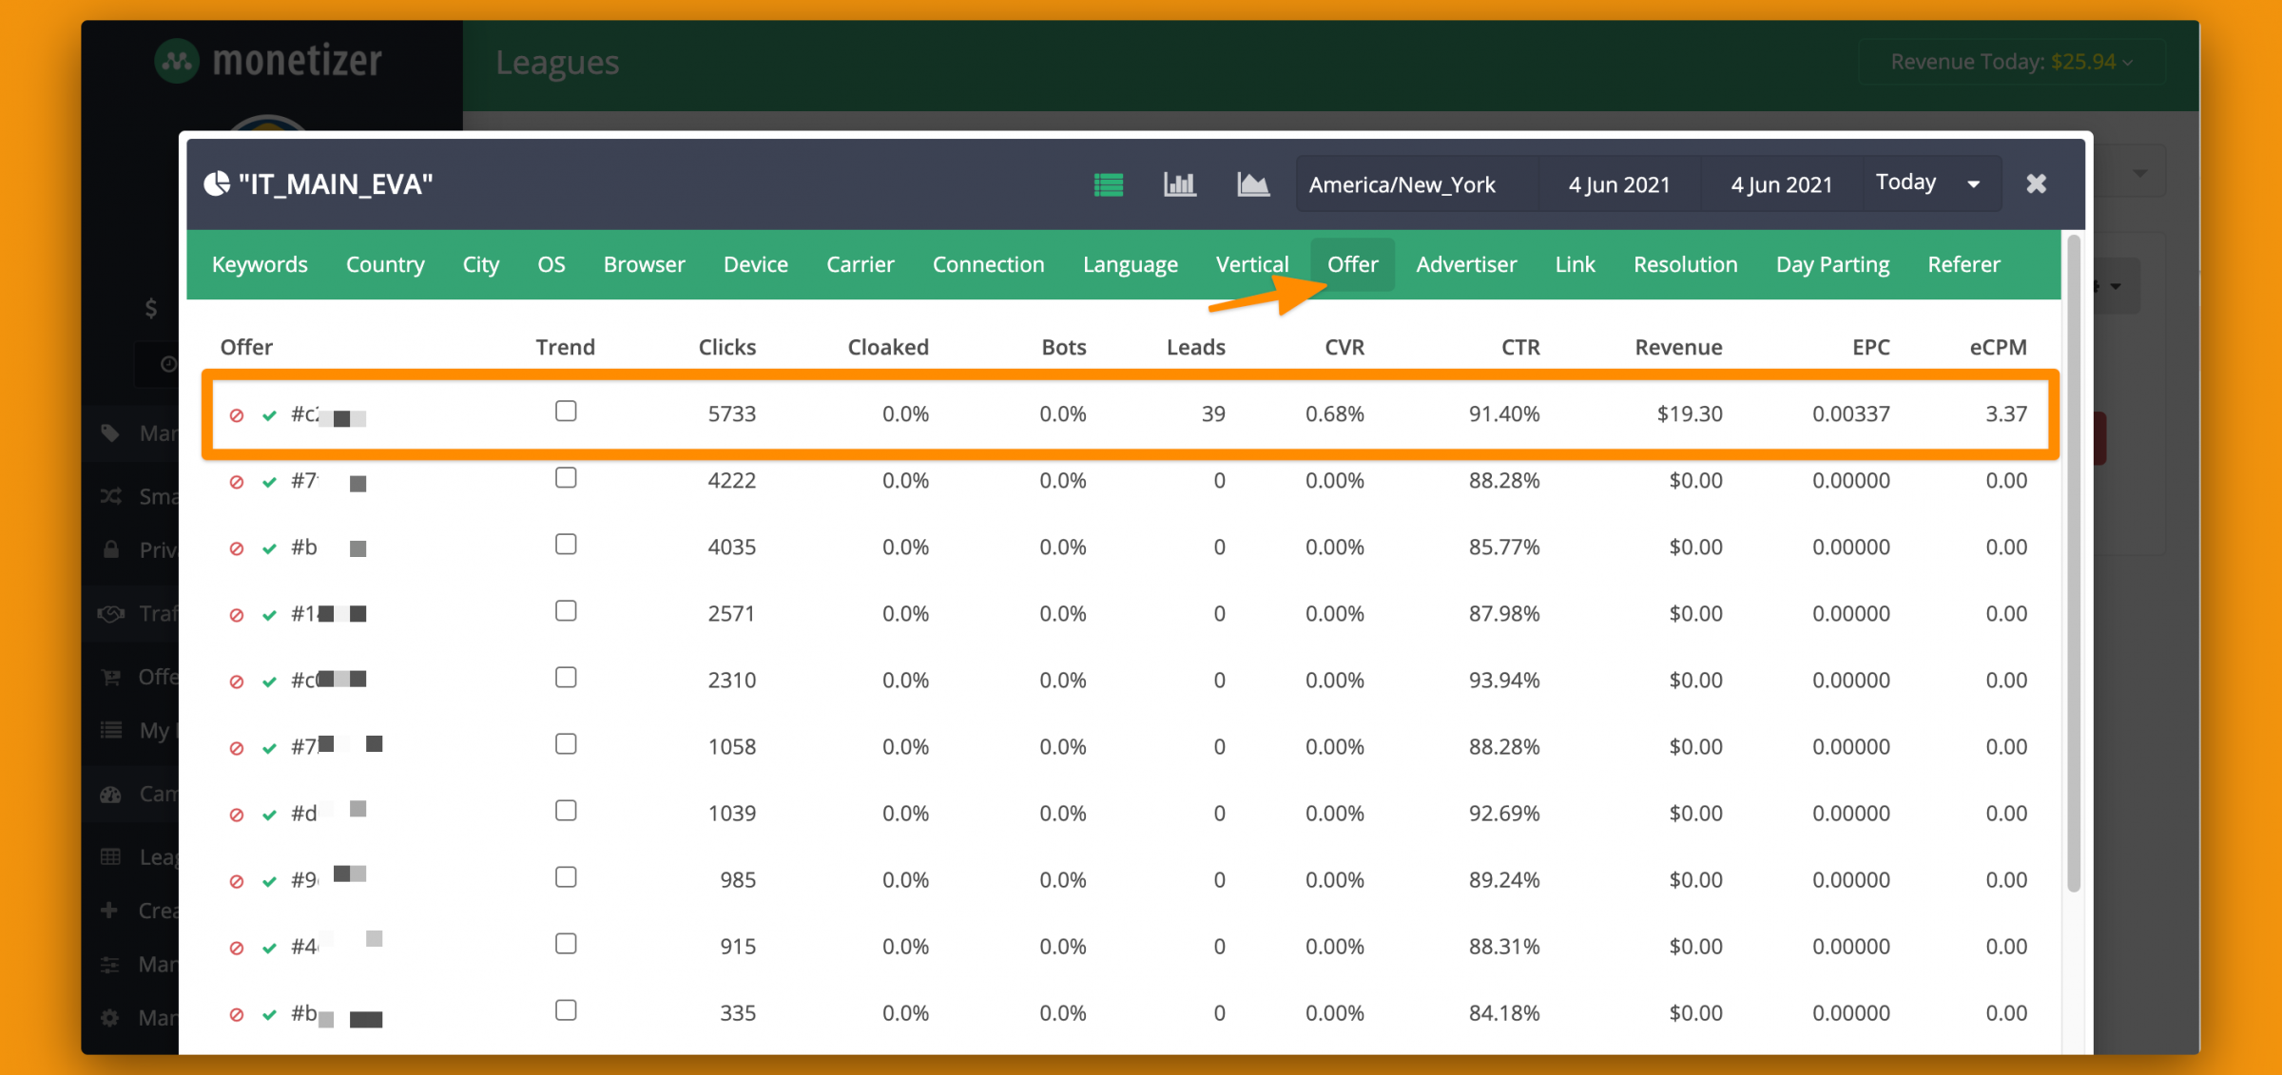Sort table by Clicks column header
The height and width of the screenshot is (1075, 2282).
pyautogui.click(x=727, y=347)
